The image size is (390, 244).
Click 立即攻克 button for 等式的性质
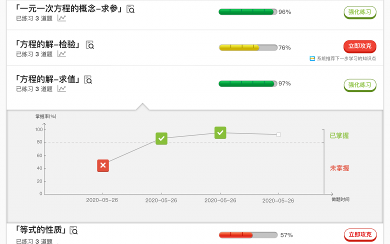pyautogui.click(x=360, y=235)
